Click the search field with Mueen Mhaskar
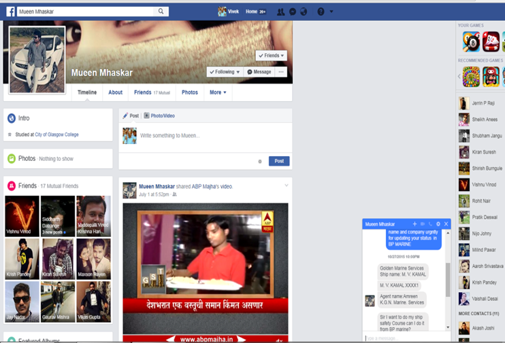 click(86, 12)
